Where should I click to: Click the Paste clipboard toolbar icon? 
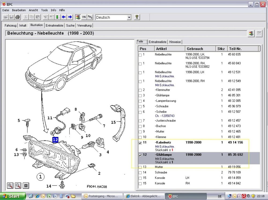click(38, 17)
